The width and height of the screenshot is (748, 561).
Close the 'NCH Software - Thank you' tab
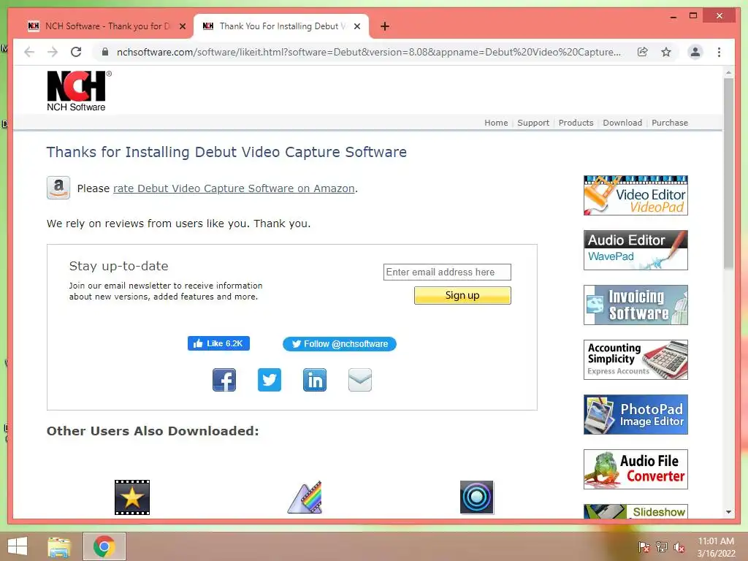click(x=182, y=26)
